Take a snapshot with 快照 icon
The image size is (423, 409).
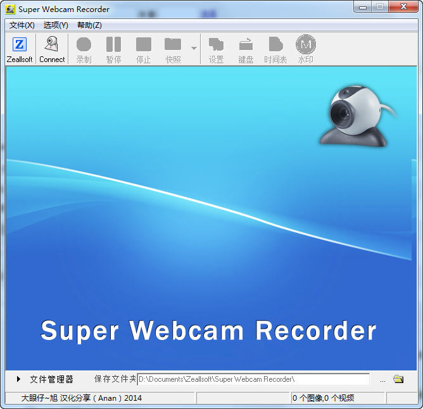[173, 49]
